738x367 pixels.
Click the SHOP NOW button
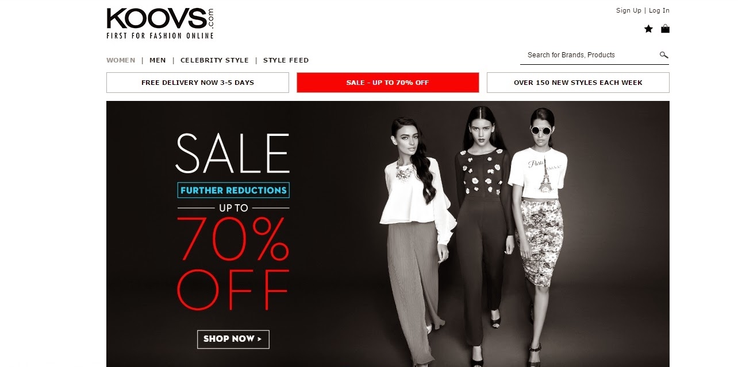[x=233, y=339]
